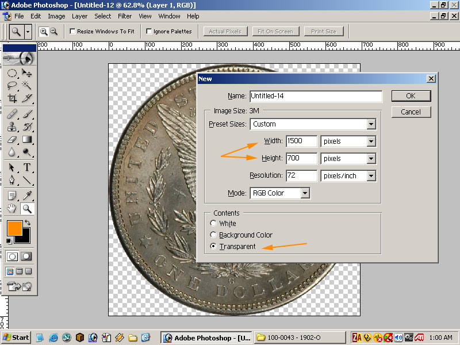Activate the Type tool
The width and height of the screenshot is (460, 345).
pos(26,167)
